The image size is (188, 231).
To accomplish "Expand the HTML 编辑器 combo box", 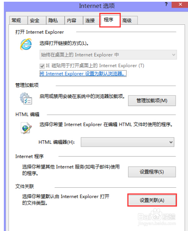I will (127, 142).
